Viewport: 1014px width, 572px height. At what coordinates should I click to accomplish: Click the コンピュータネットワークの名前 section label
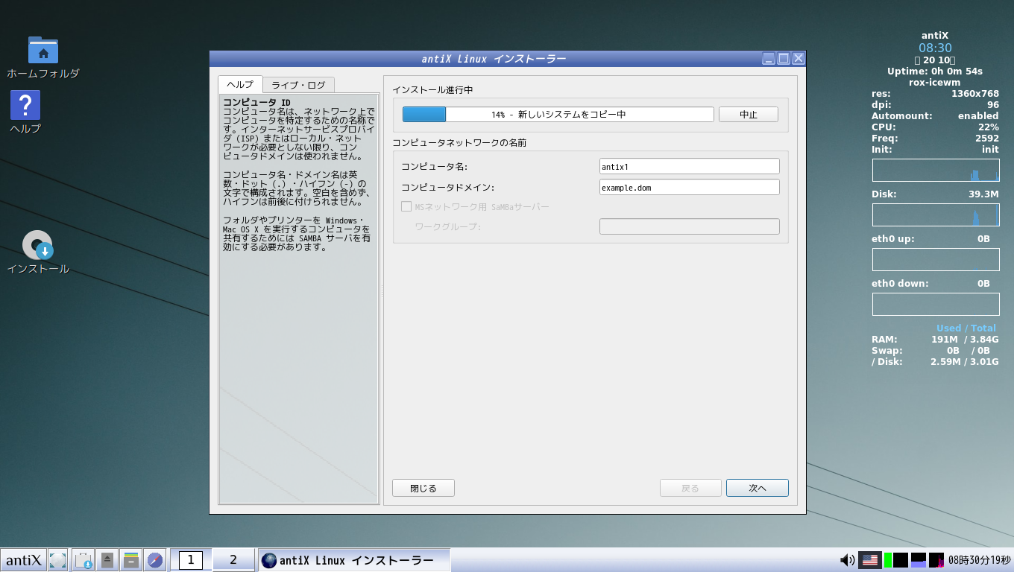point(460,142)
